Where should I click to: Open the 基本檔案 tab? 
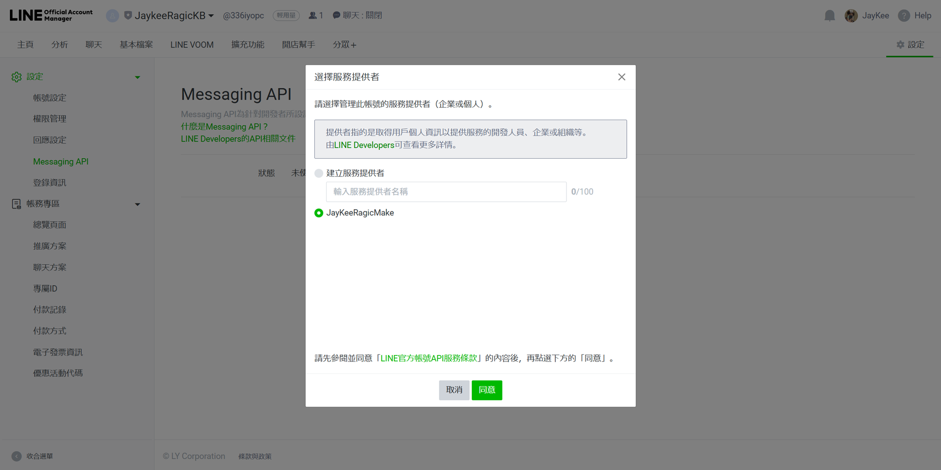point(136,45)
